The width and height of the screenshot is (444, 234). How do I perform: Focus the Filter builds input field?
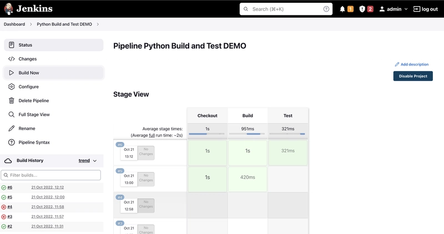point(53,175)
